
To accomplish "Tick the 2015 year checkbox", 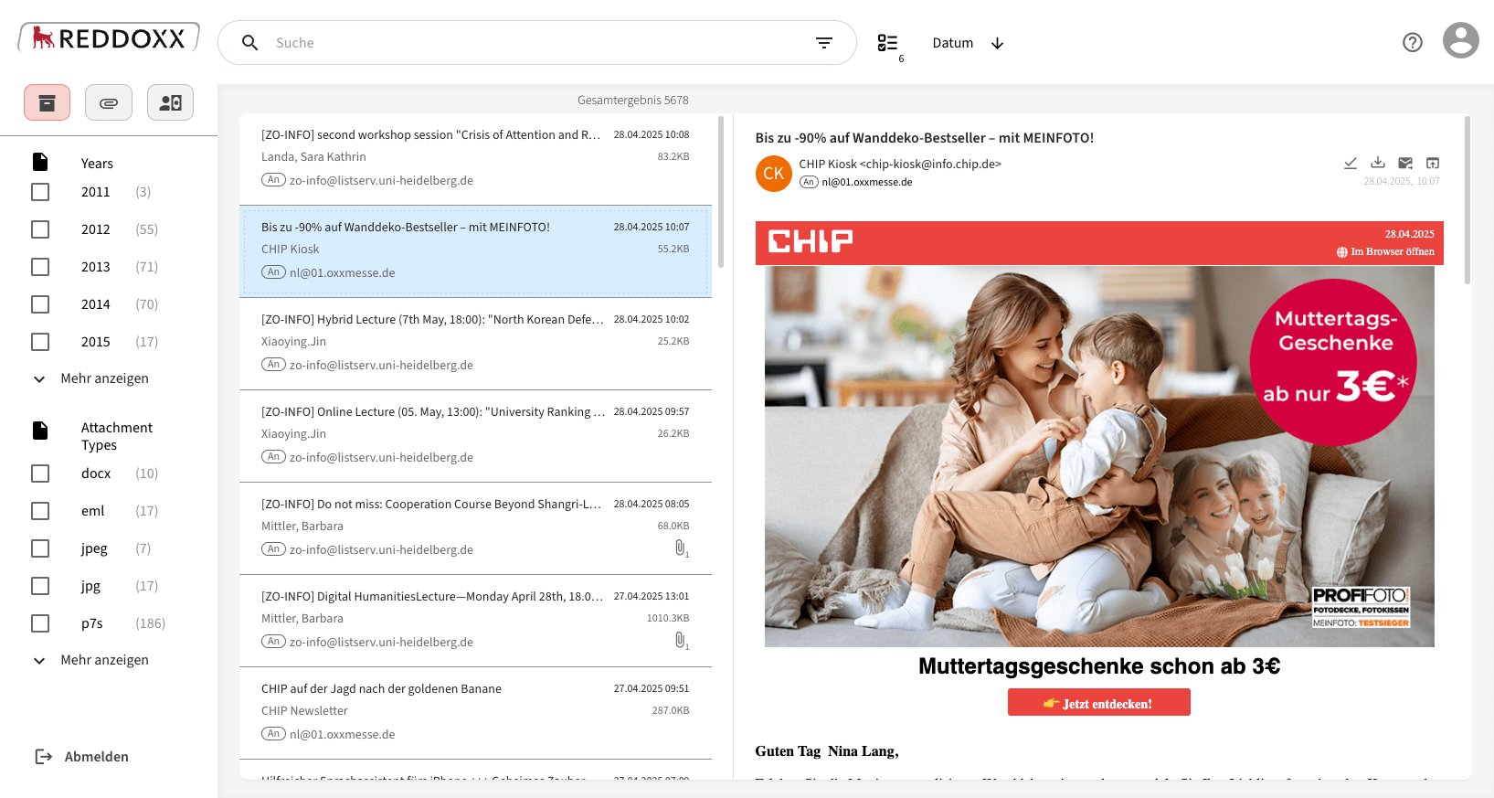I will (40, 342).
